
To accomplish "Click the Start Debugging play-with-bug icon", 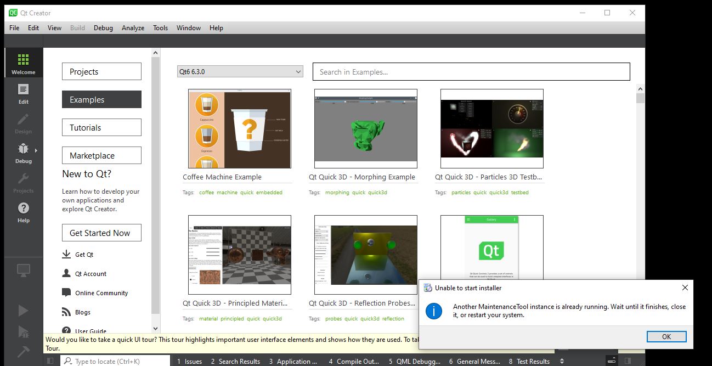I will [23, 331].
